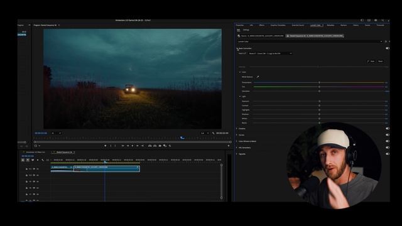Disable the Vignette section toggle
The width and height of the screenshot is (402, 226).
coord(388,154)
